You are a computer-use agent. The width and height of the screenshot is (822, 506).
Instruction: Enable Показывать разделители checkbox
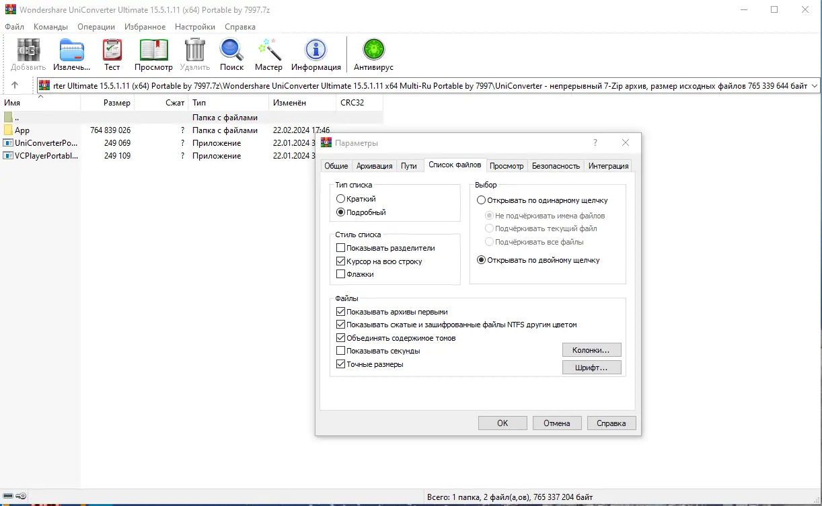point(341,248)
